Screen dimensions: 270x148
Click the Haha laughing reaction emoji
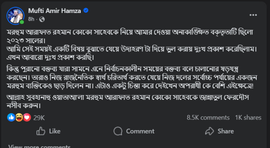tap(19, 117)
